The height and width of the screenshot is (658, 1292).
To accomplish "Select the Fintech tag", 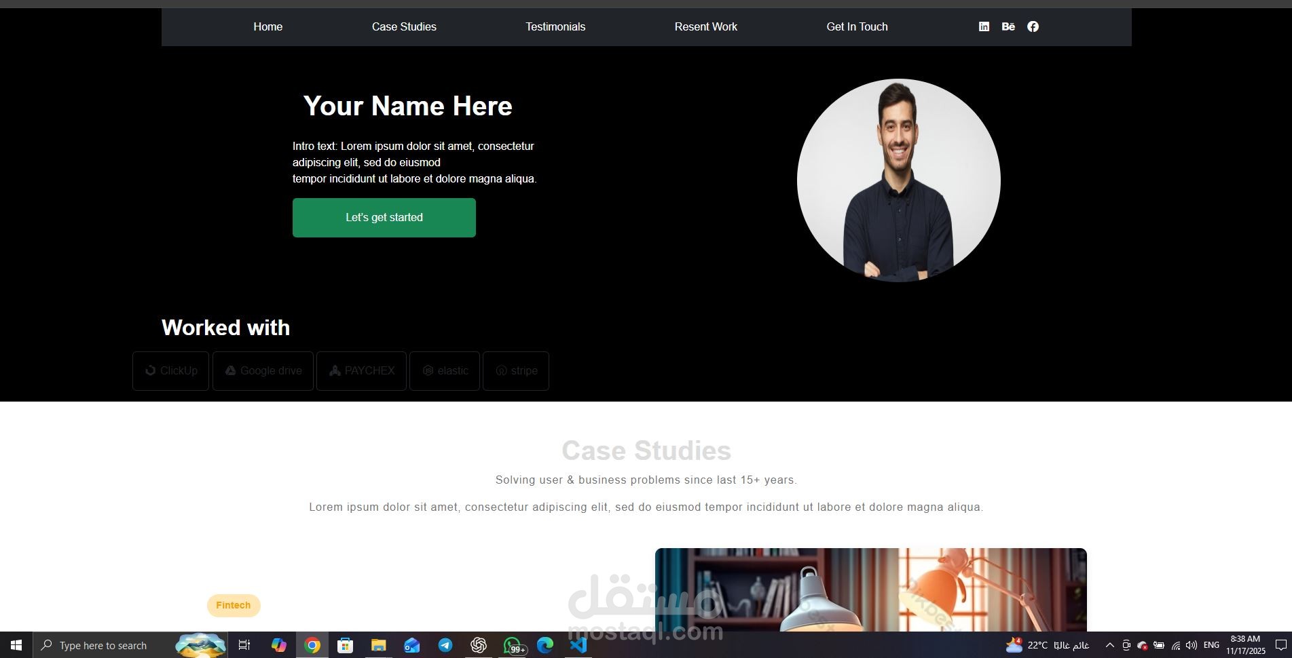I will 233,605.
